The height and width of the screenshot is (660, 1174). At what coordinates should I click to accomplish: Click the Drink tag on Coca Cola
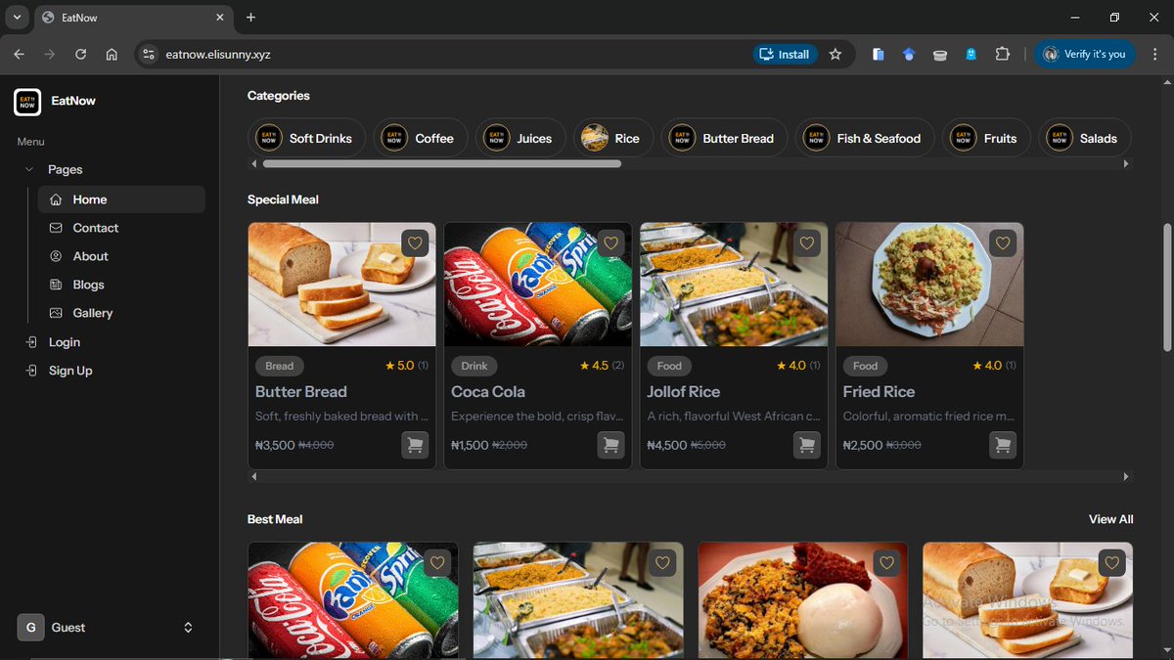(x=474, y=366)
